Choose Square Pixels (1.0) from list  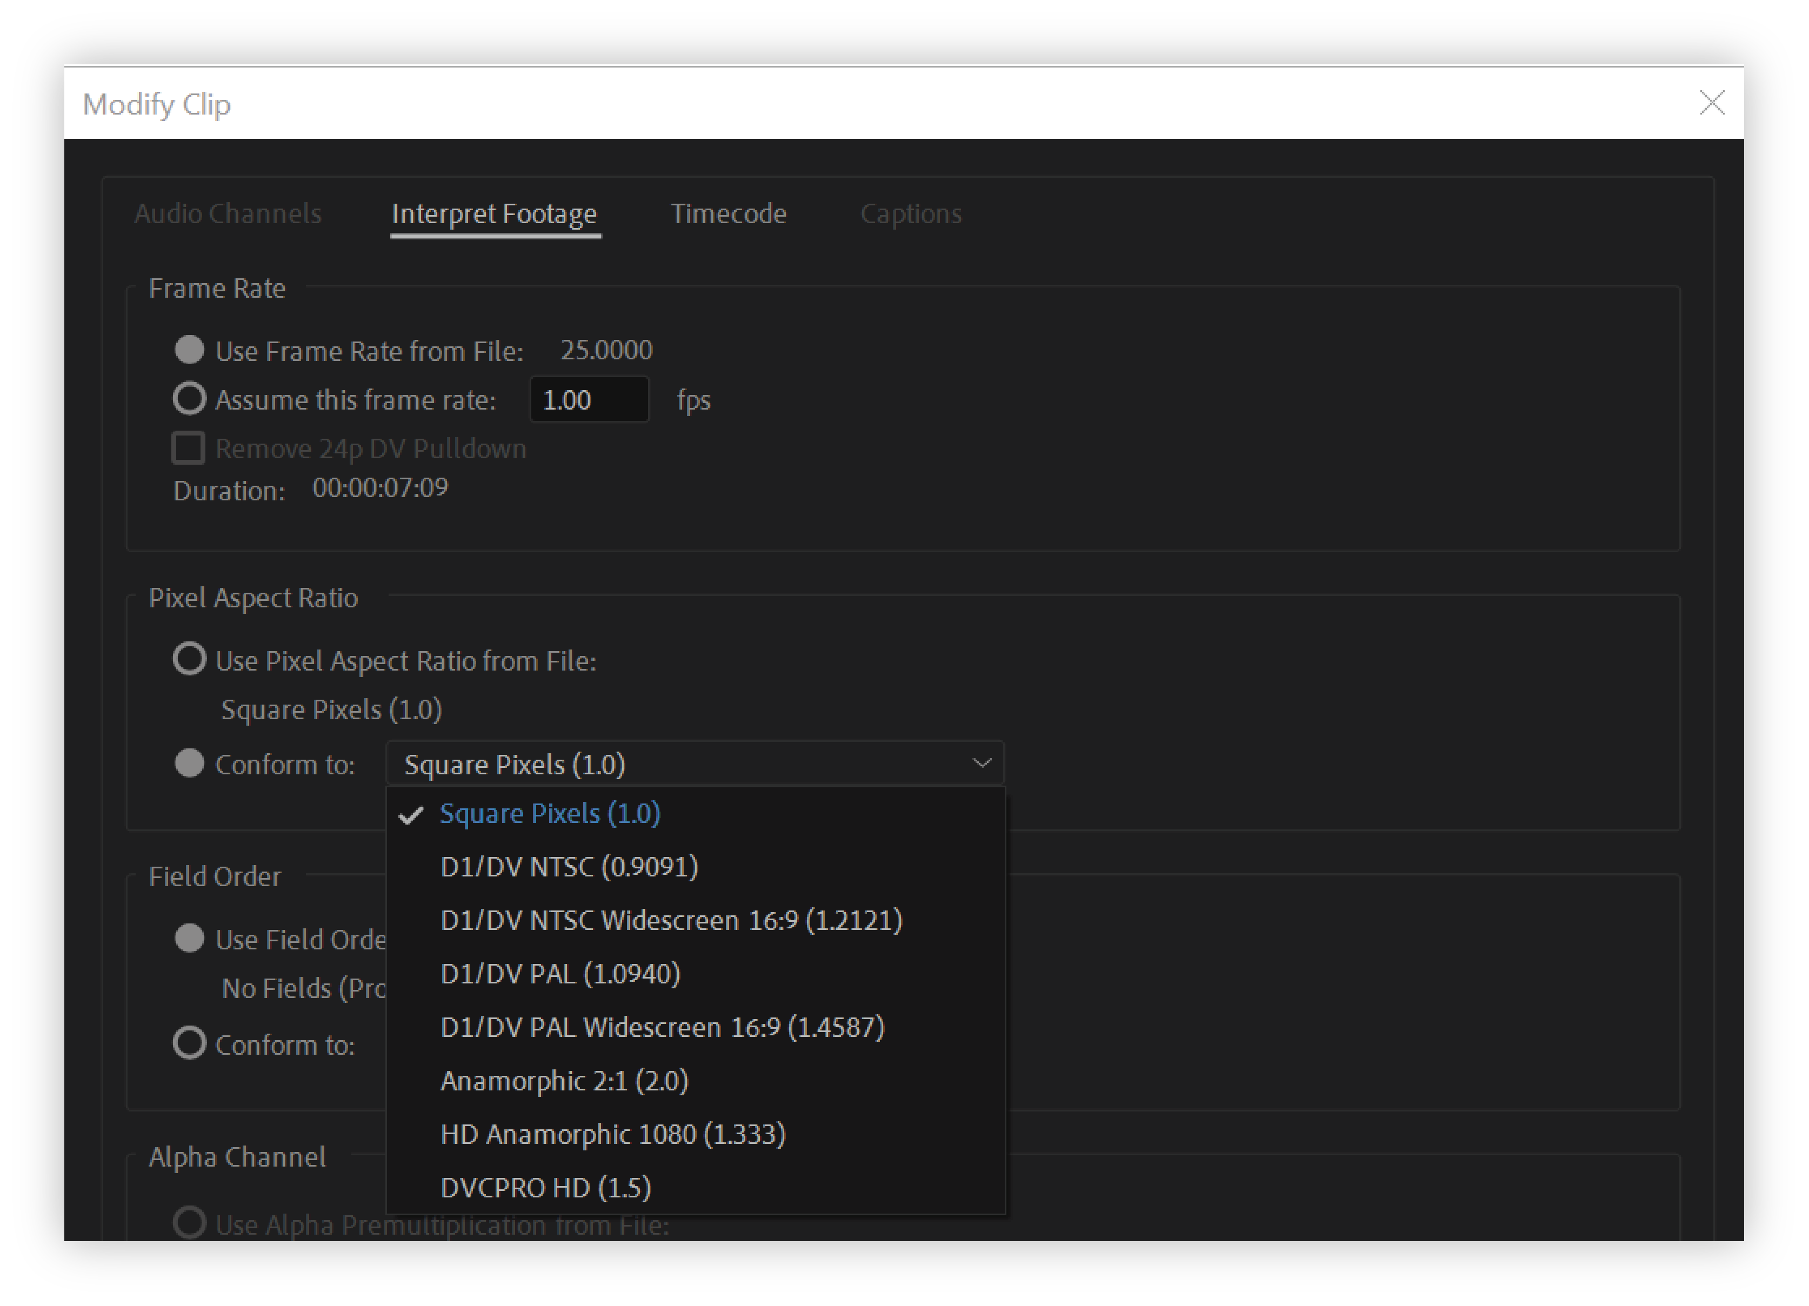pos(695,814)
